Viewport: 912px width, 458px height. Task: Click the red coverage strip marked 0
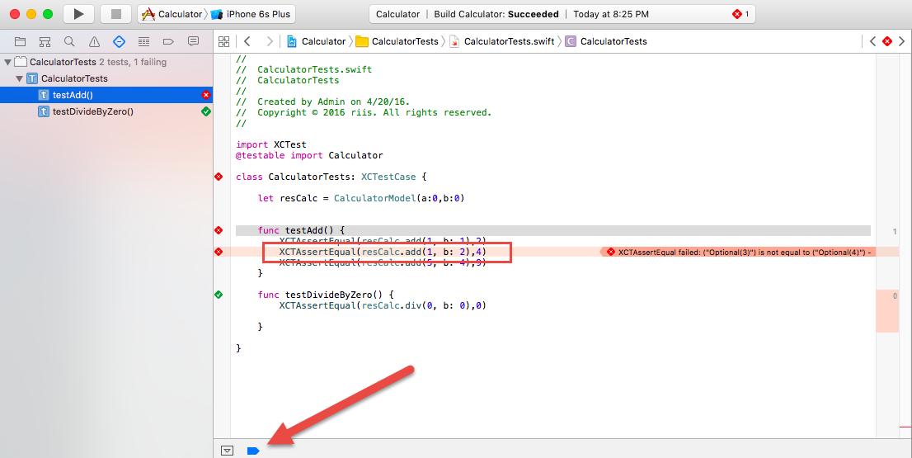[887, 311]
